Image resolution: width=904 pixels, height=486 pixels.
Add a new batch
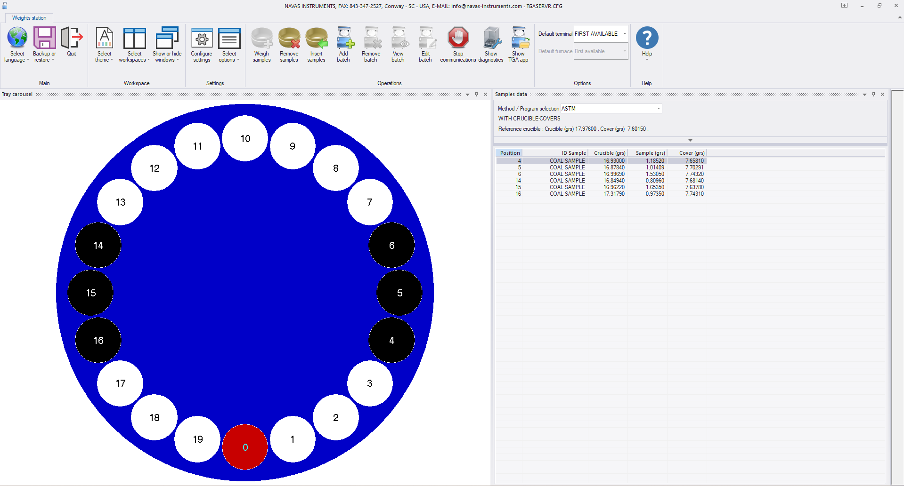pyautogui.click(x=343, y=45)
